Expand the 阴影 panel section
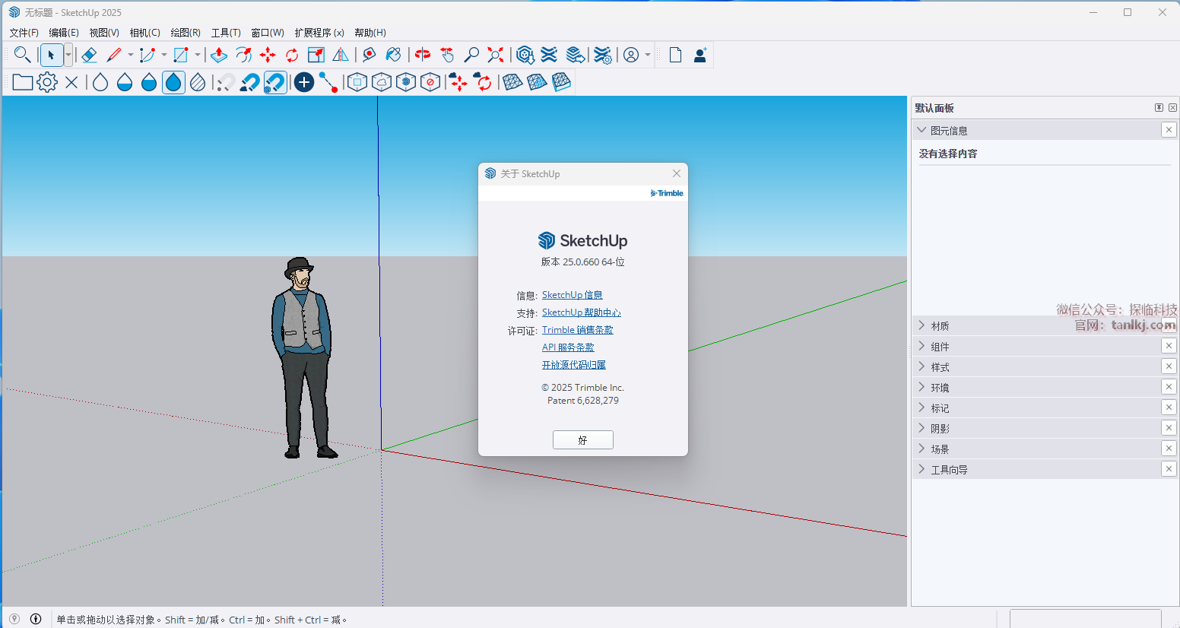The width and height of the screenshot is (1180, 628). (941, 429)
